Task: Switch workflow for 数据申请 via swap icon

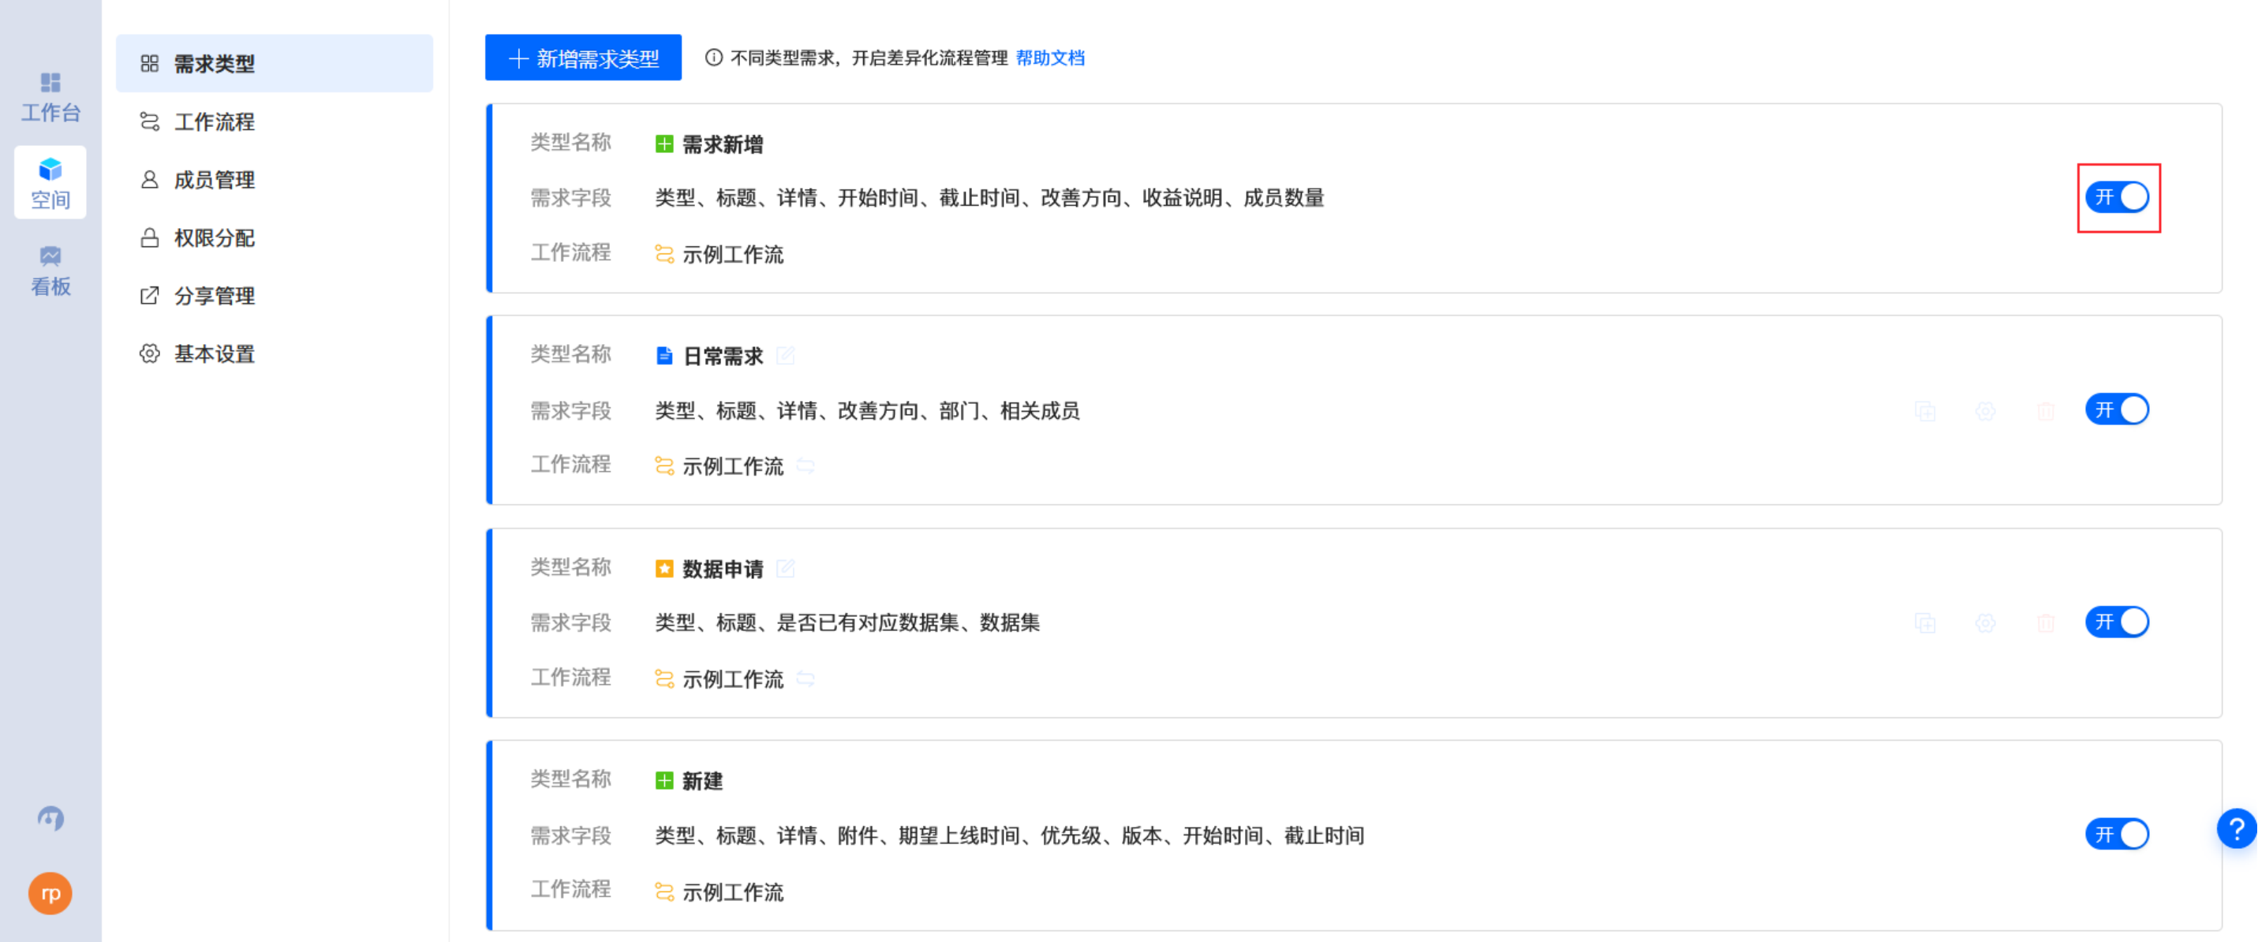Action: click(807, 679)
